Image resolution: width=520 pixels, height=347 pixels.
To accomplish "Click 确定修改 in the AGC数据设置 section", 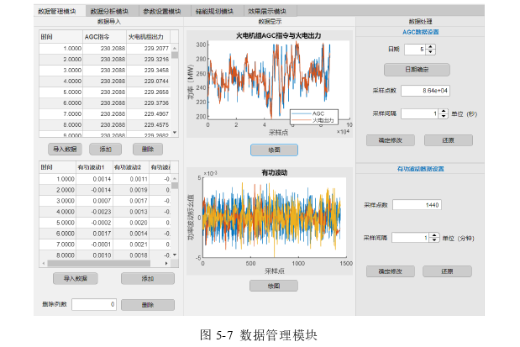I will pyautogui.click(x=391, y=140).
